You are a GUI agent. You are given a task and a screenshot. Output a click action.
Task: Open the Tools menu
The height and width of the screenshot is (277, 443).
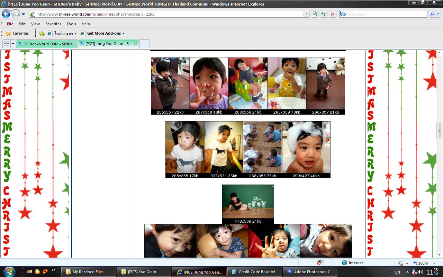(x=71, y=24)
